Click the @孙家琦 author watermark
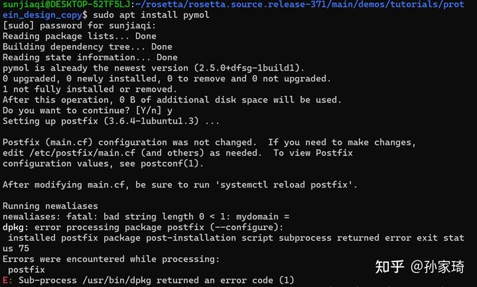477x287 pixels. point(437,267)
